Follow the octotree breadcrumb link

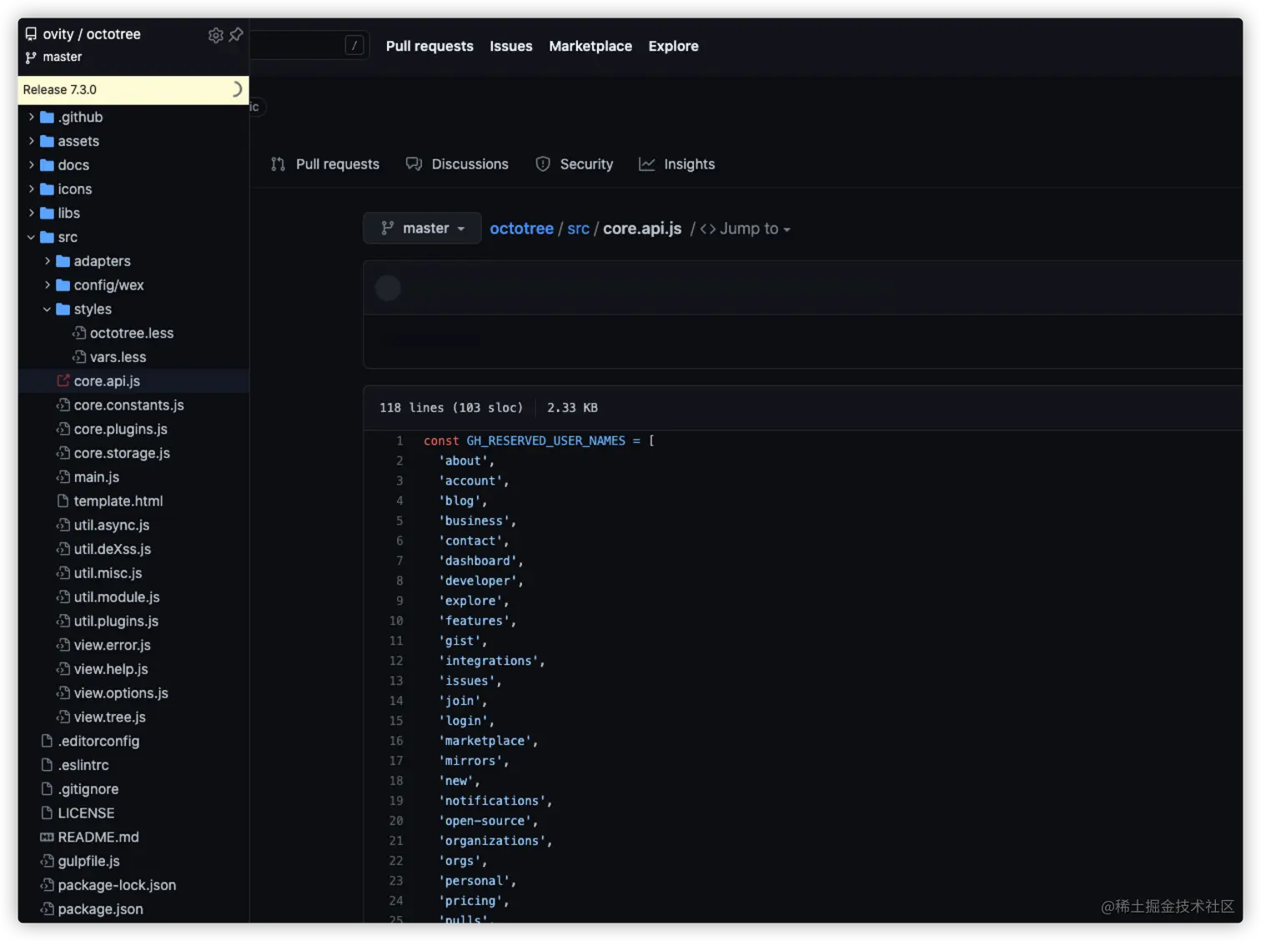point(522,229)
